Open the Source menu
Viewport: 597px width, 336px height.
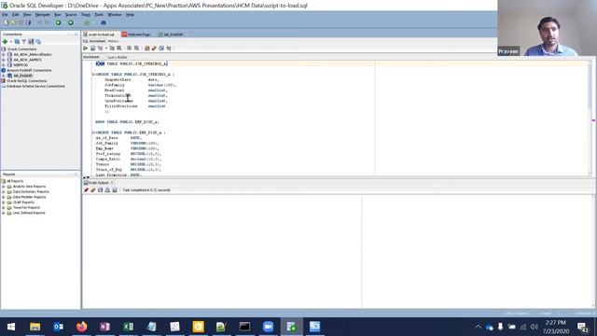pos(71,15)
